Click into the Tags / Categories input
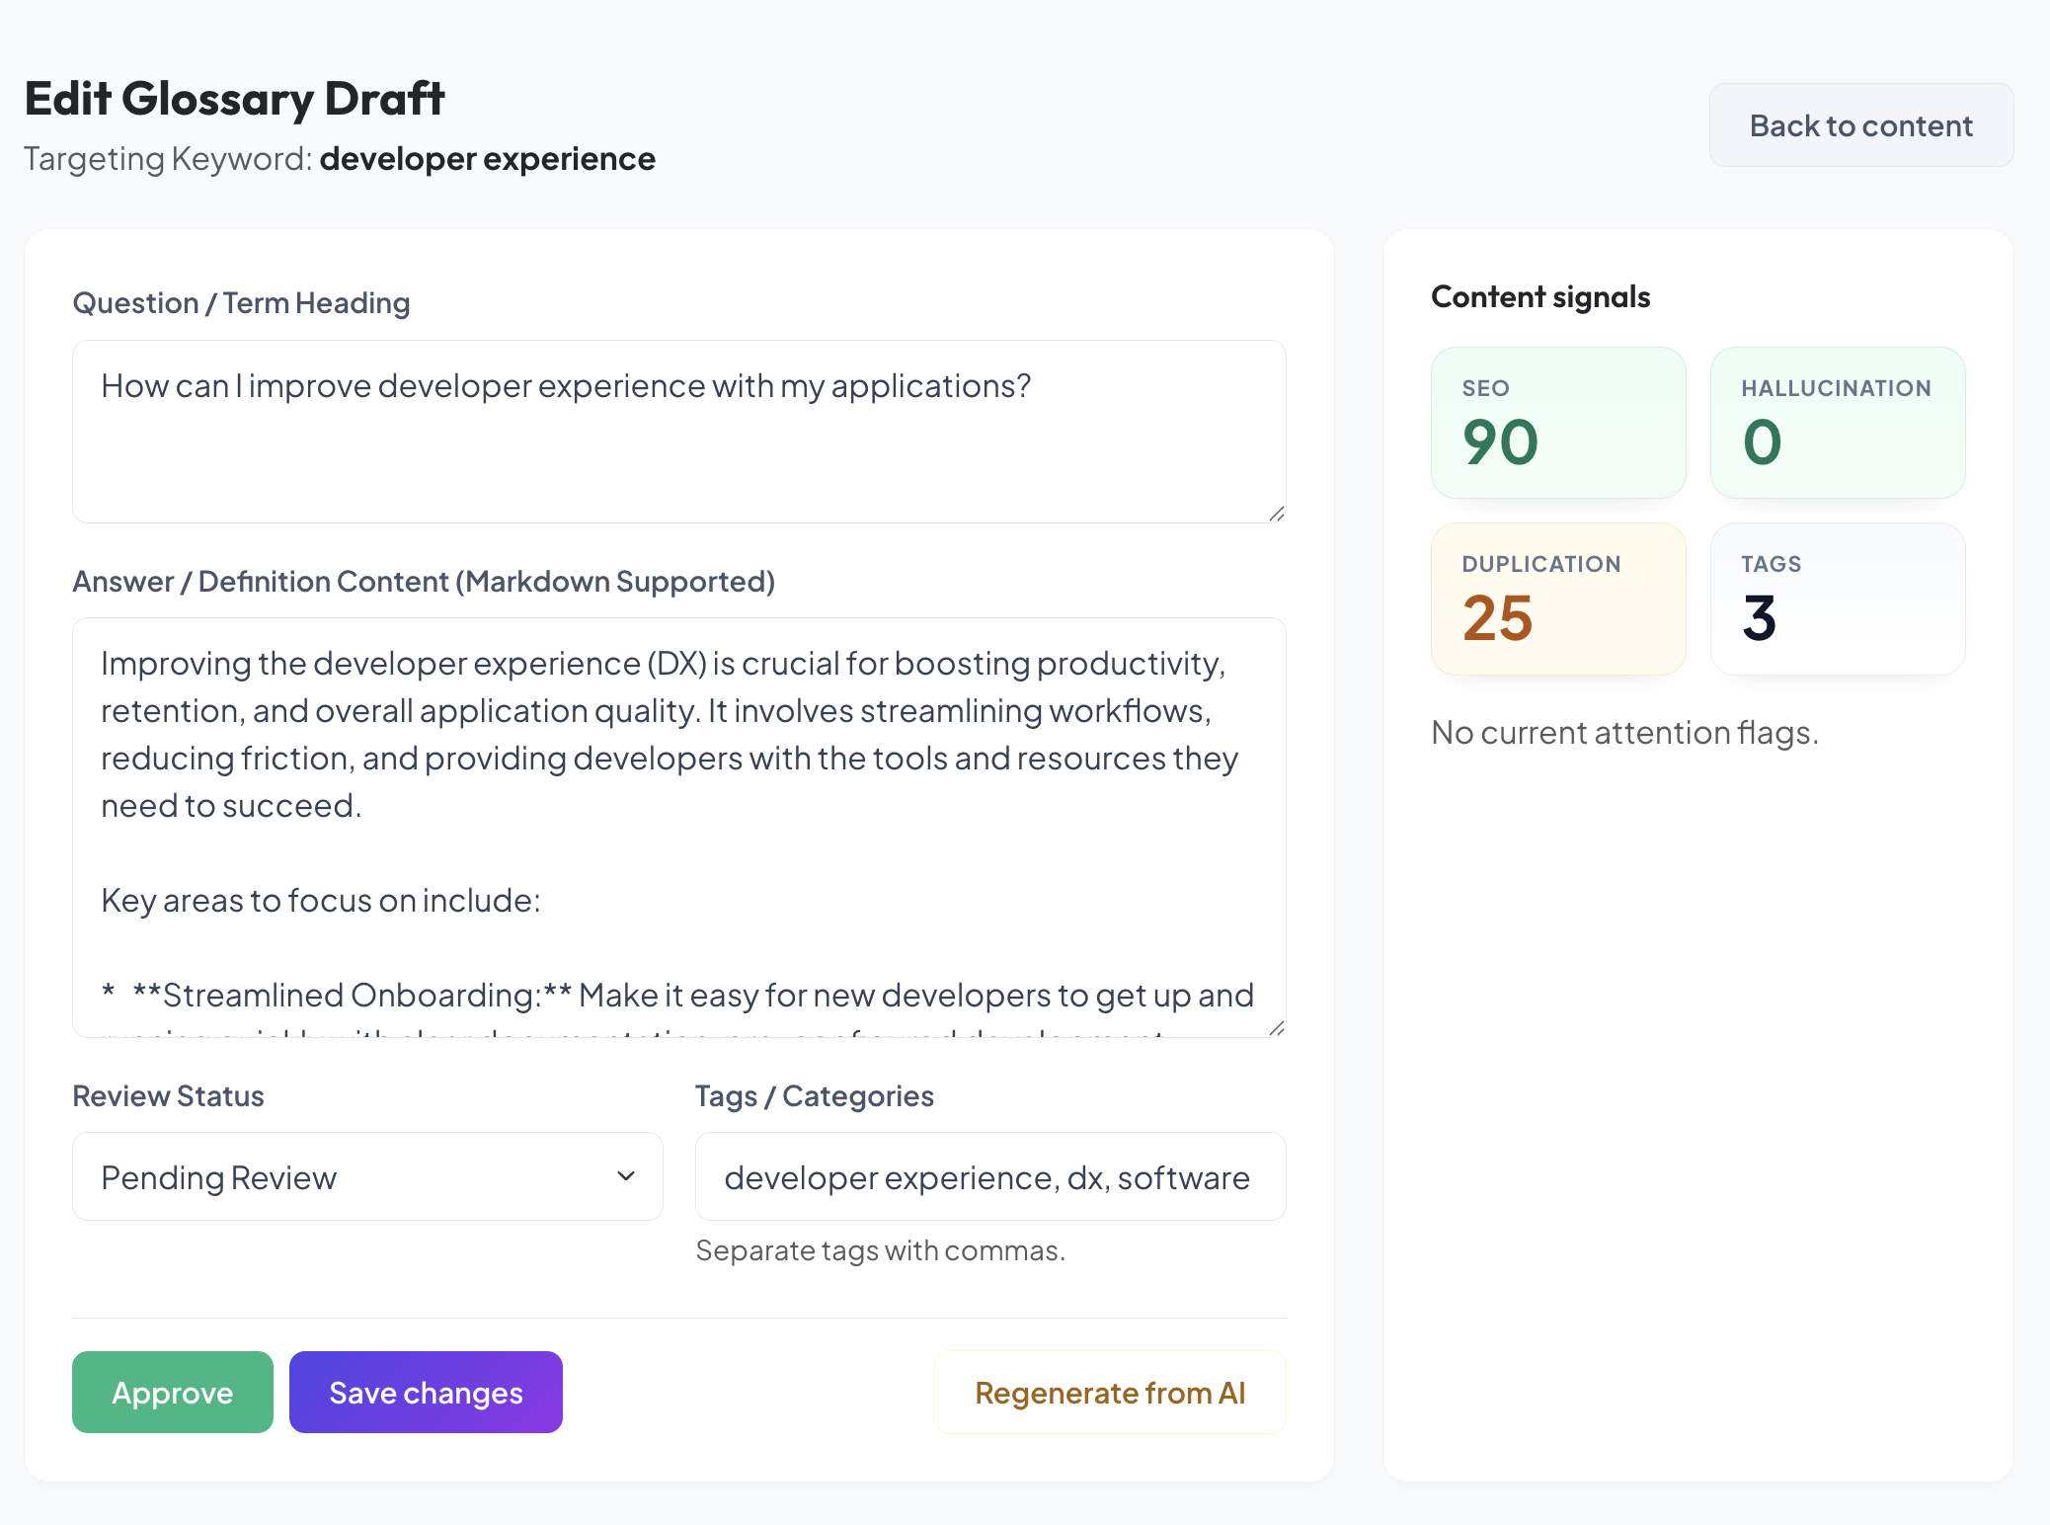The height and width of the screenshot is (1525, 2050). tap(990, 1176)
